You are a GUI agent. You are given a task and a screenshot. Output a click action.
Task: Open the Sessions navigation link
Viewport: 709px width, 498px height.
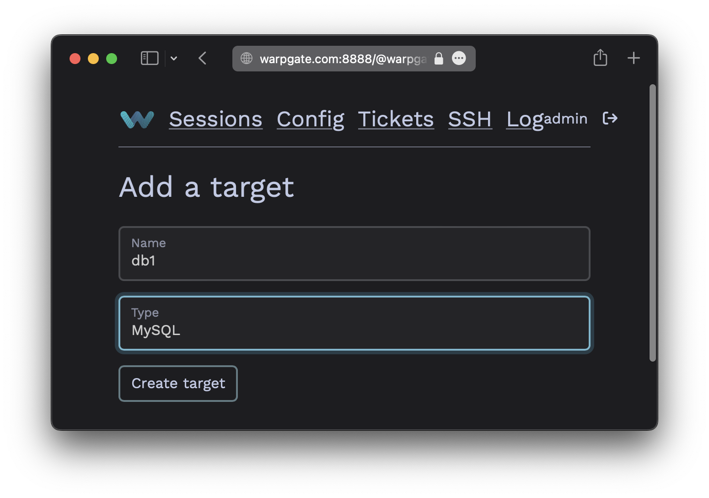click(x=216, y=119)
